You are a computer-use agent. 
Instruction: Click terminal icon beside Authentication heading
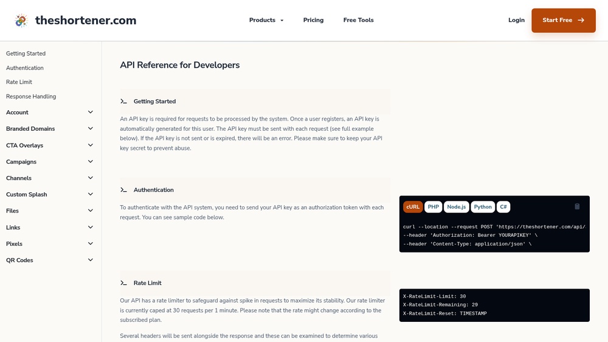123,190
